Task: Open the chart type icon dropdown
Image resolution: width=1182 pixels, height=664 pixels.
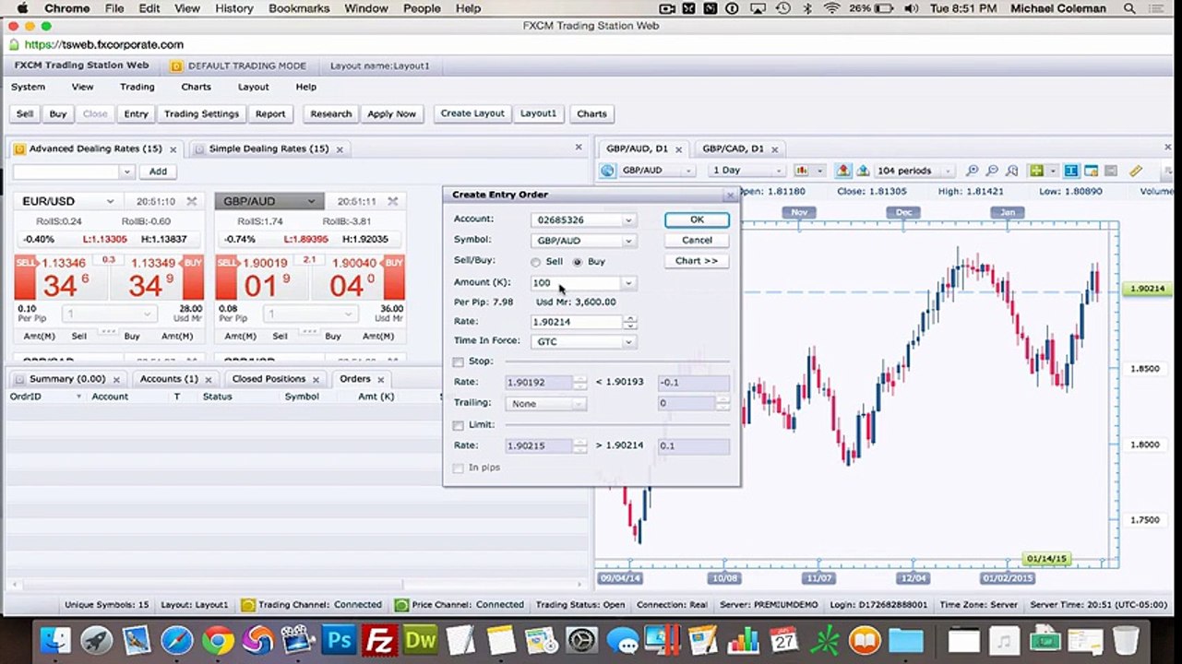Action: (x=819, y=171)
